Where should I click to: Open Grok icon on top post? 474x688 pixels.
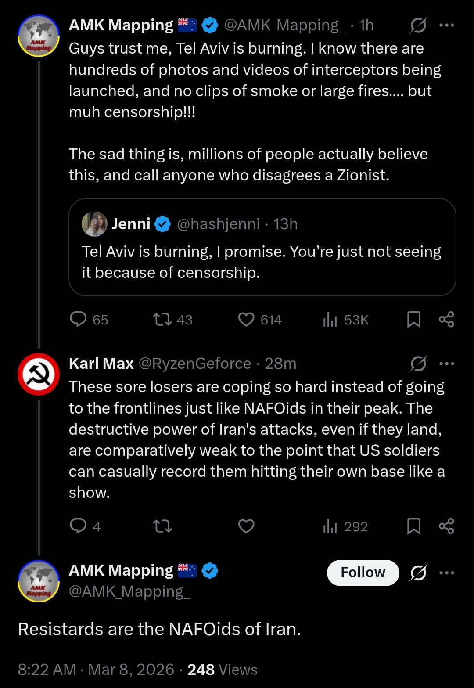coord(418,25)
